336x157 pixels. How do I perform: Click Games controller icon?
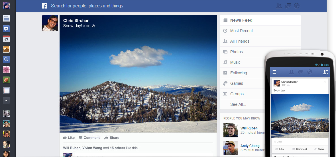225,83
